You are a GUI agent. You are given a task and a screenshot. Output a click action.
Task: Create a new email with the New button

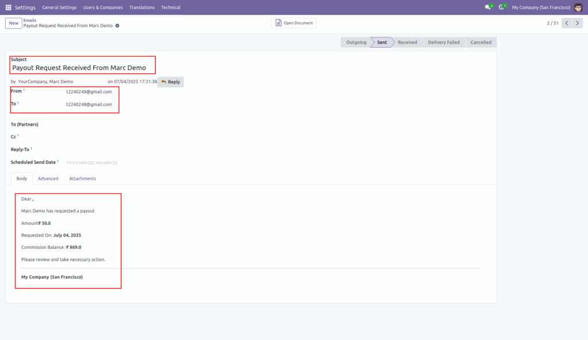coord(13,23)
